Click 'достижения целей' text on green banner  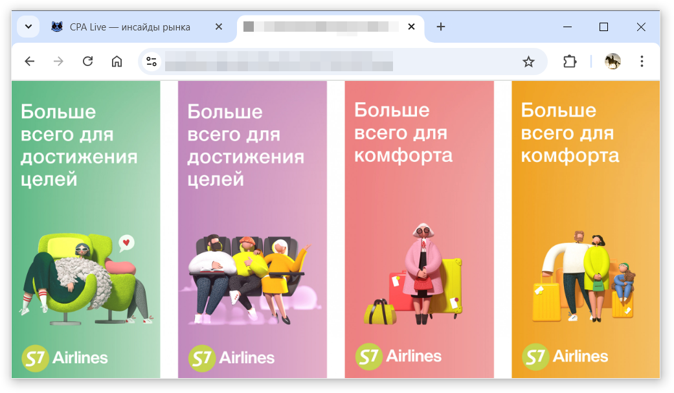(79, 168)
